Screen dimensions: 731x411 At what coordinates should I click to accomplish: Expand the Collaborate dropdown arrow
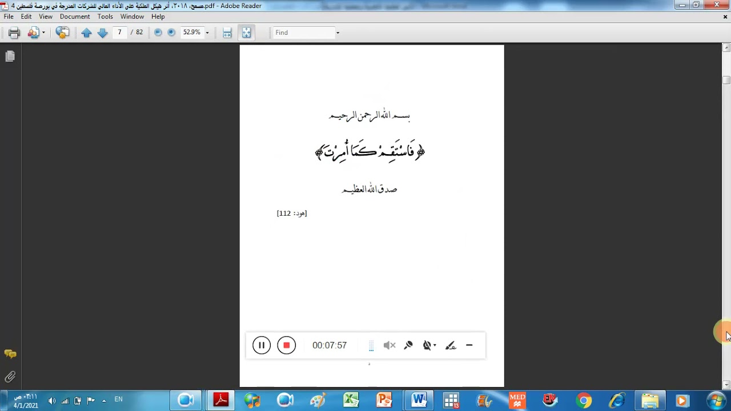[x=43, y=33]
